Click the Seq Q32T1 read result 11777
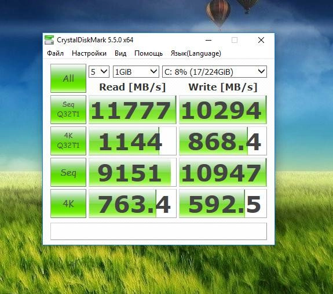The image size is (333, 294). pyautogui.click(x=132, y=110)
